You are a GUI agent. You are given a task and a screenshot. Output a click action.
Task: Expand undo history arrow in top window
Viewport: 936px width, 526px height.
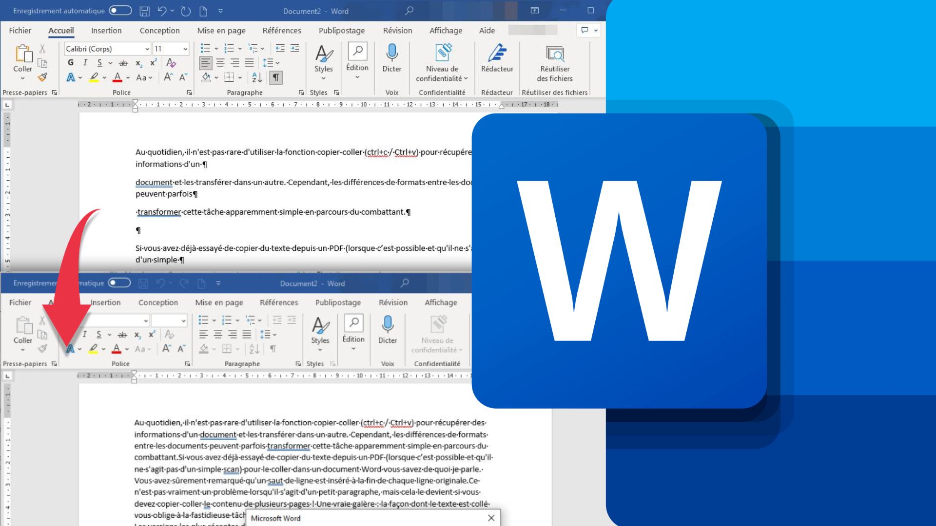172,11
